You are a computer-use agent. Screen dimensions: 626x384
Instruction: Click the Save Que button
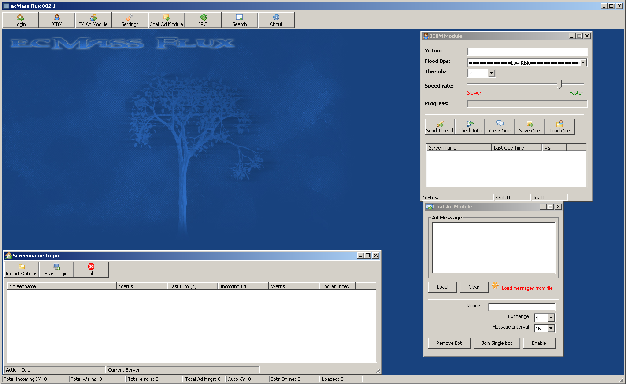tap(530, 127)
